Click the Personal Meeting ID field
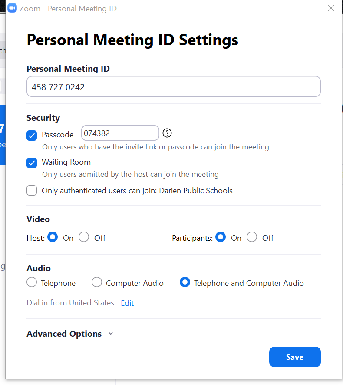 tap(174, 86)
